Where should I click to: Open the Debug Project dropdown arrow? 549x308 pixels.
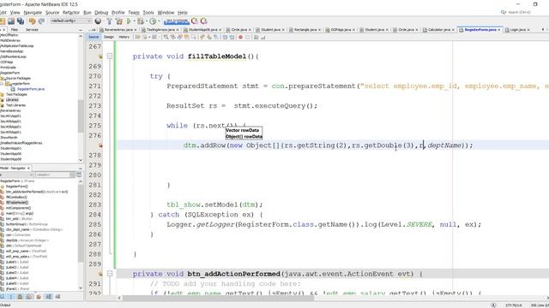point(146,21)
